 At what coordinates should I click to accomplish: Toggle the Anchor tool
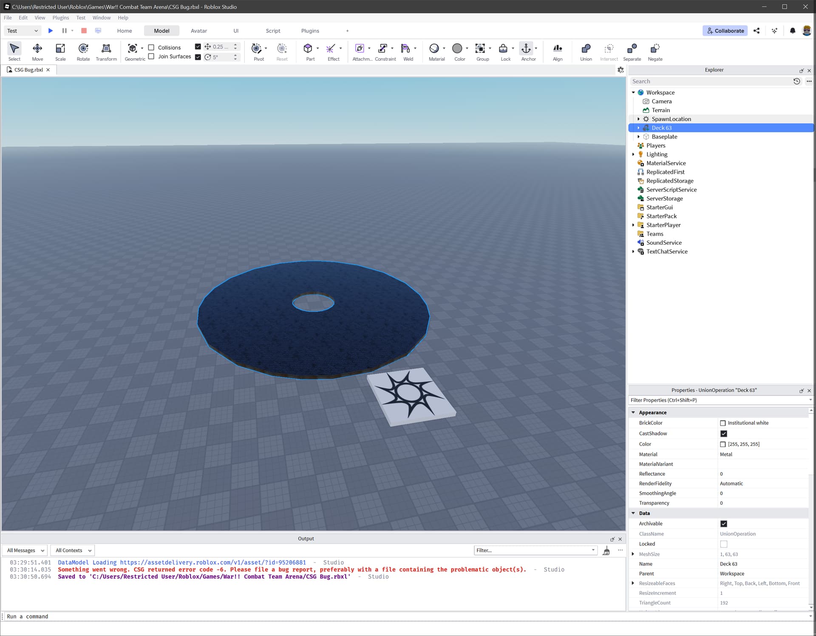[x=526, y=48]
